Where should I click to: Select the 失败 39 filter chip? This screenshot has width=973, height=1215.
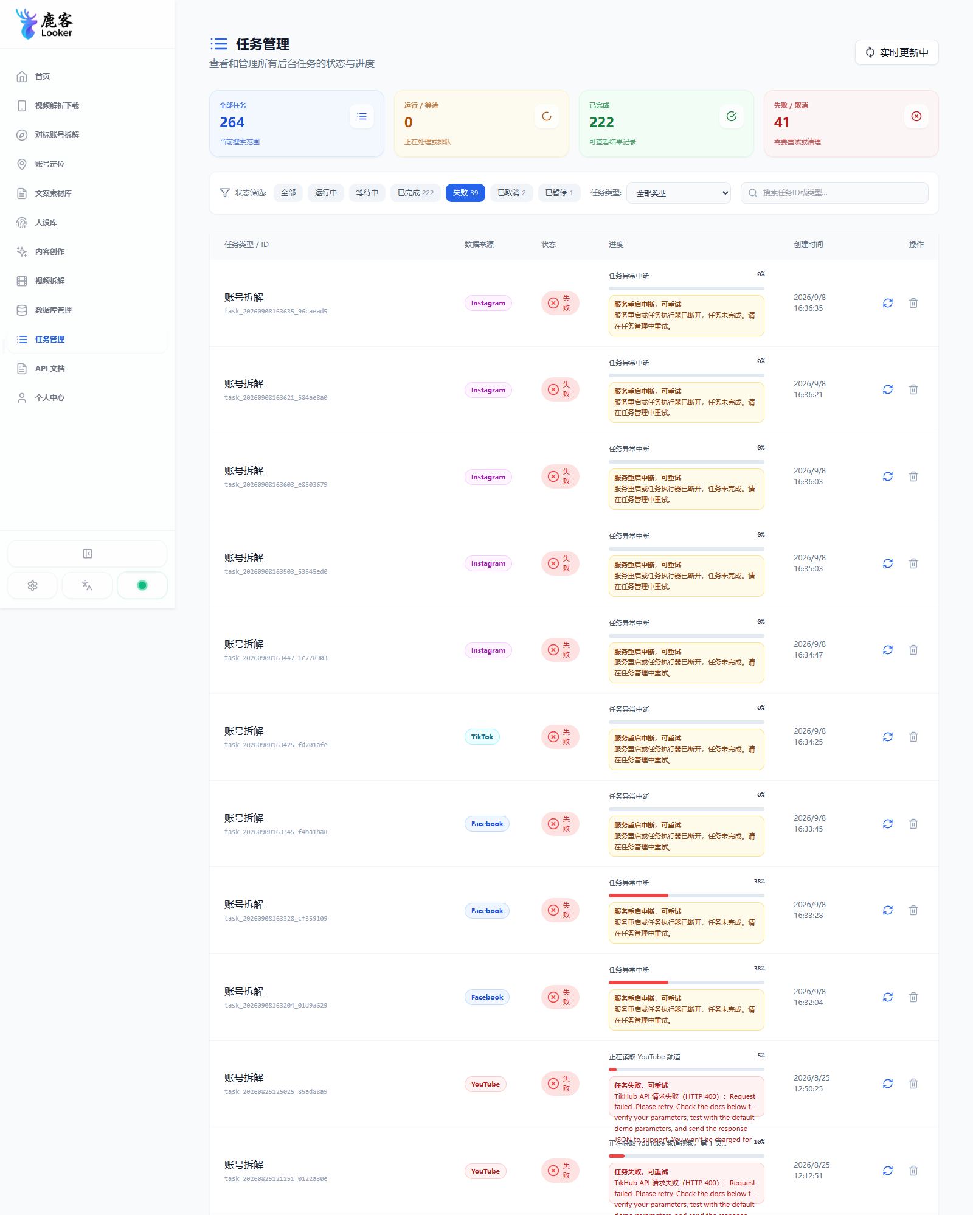click(x=466, y=193)
